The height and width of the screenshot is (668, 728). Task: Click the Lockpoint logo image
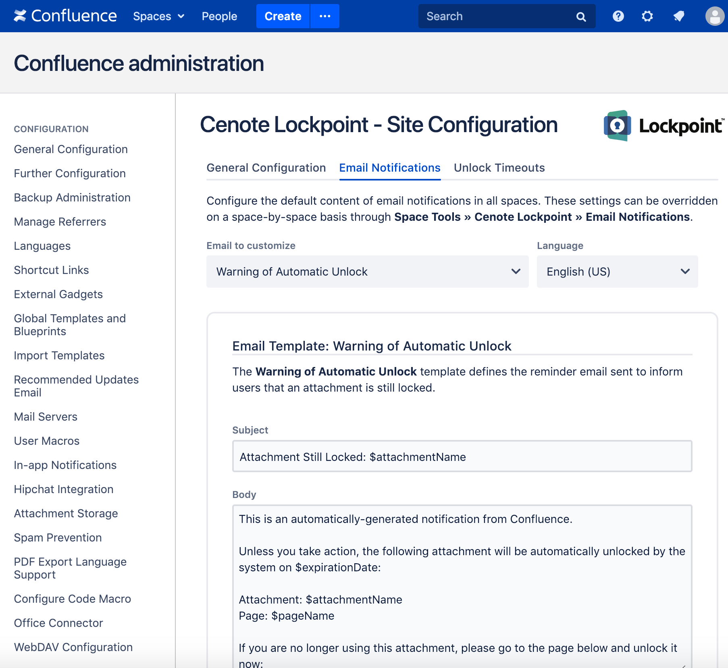[x=664, y=126]
